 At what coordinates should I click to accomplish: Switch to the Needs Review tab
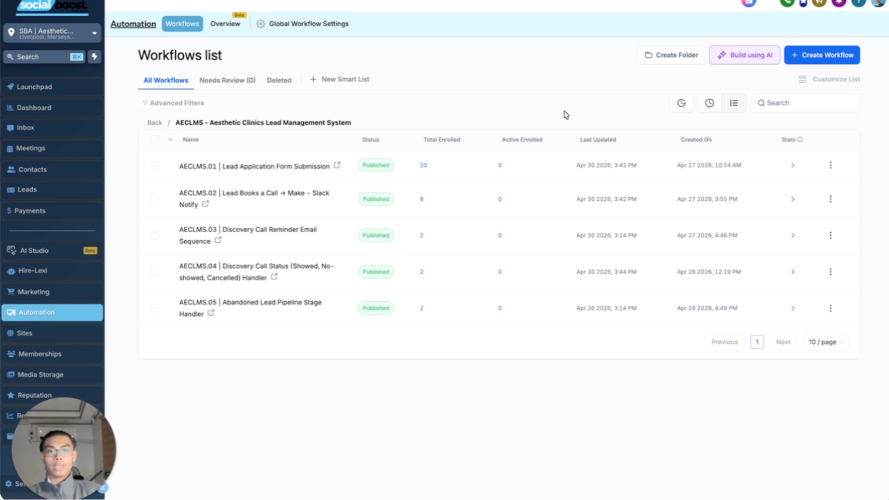[227, 81]
